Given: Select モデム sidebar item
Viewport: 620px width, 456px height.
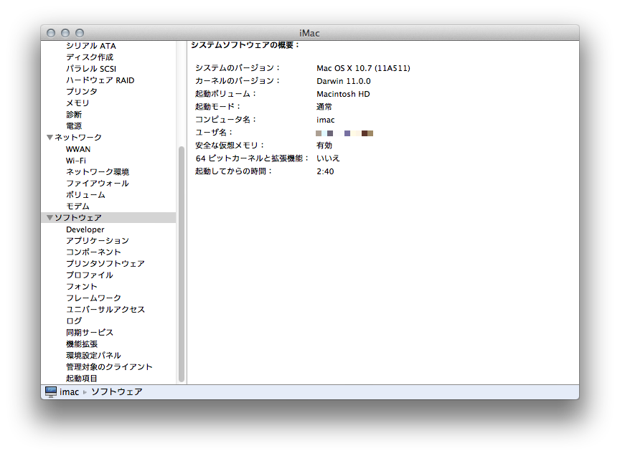Looking at the screenshot, I should [77, 206].
